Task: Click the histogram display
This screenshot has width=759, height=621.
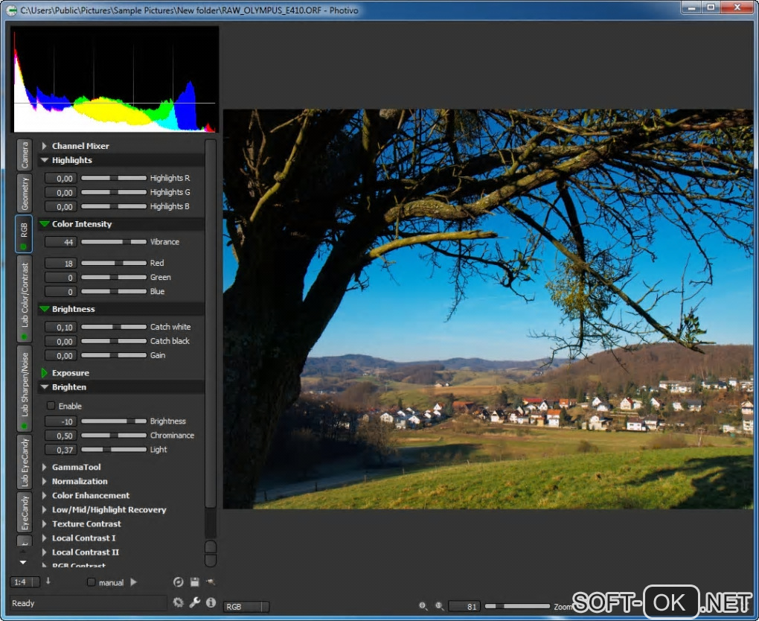Action: coord(115,80)
